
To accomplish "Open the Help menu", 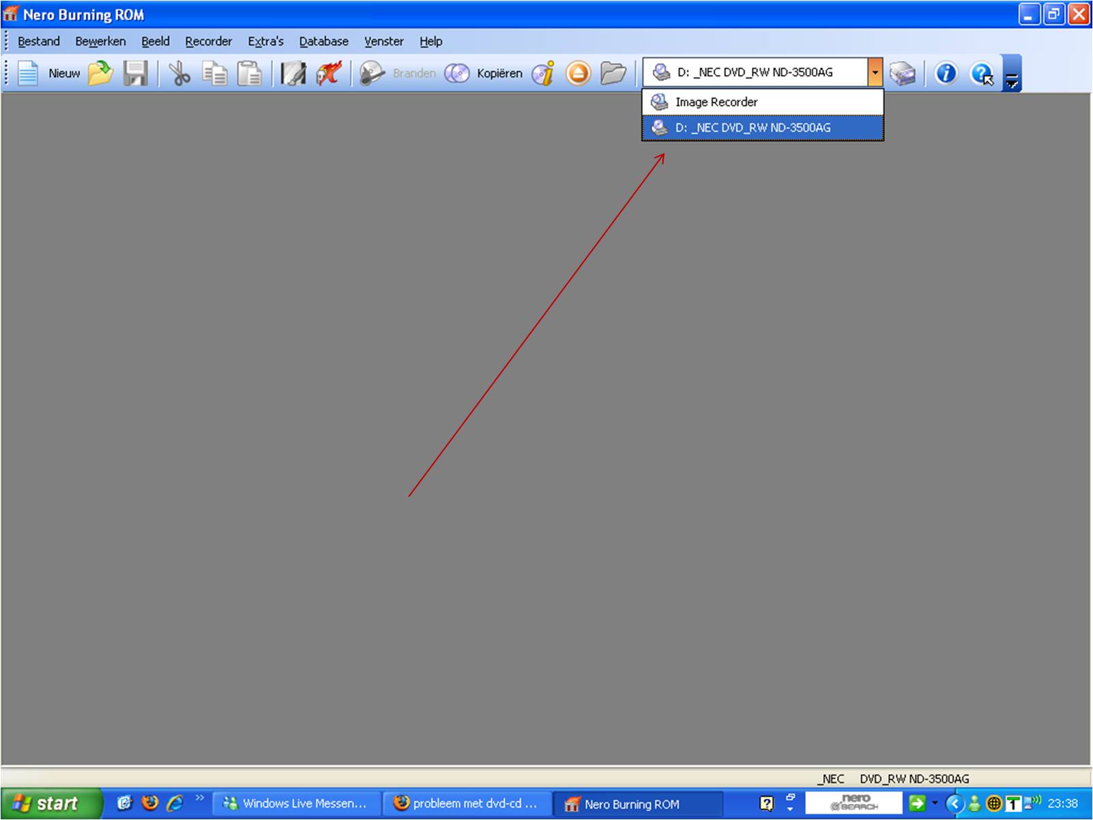I will point(431,42).
